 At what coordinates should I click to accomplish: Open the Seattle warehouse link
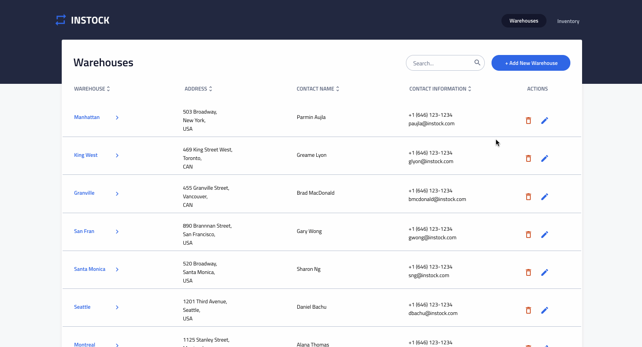(x=82, y=307)
